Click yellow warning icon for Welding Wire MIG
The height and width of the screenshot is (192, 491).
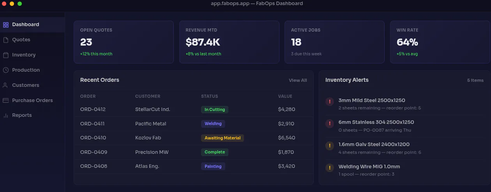point(330,168)
